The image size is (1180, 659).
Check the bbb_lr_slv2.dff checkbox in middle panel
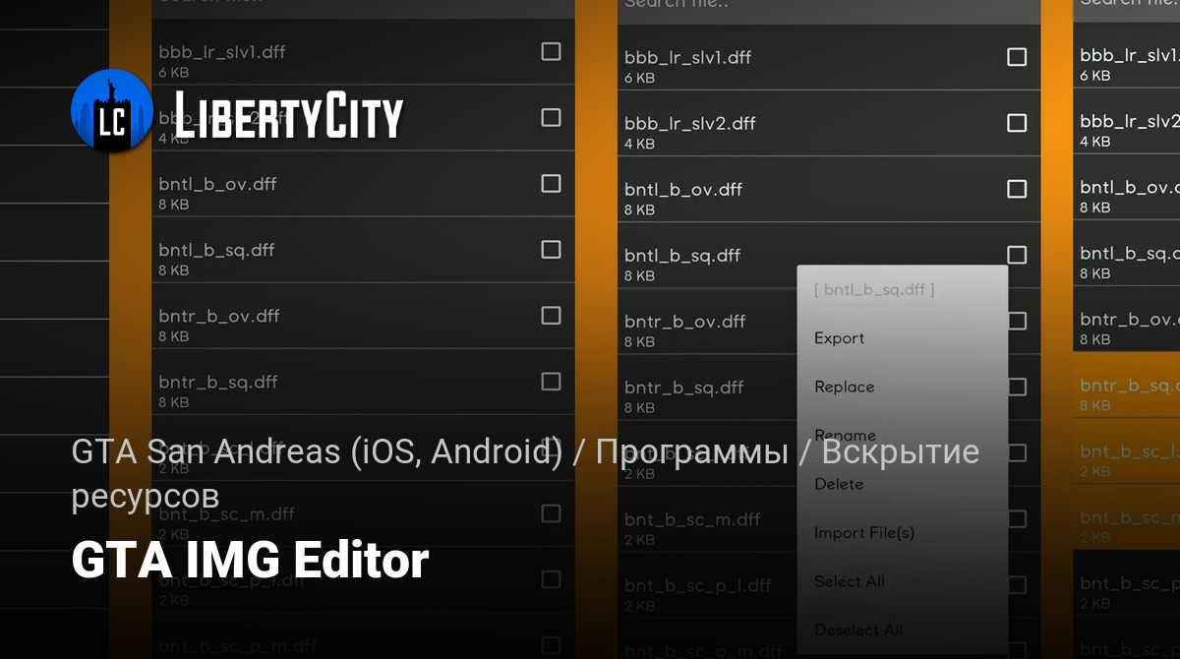(1017, 123)
